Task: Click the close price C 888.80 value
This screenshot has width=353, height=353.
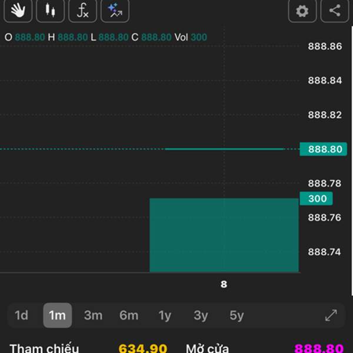Action: (x=152, y=38)
